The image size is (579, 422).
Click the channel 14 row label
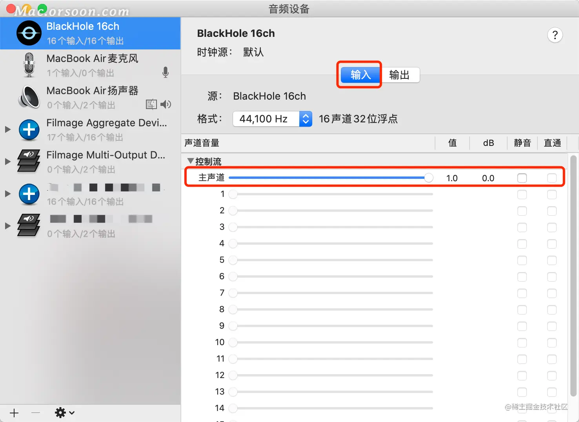(220, 408)
